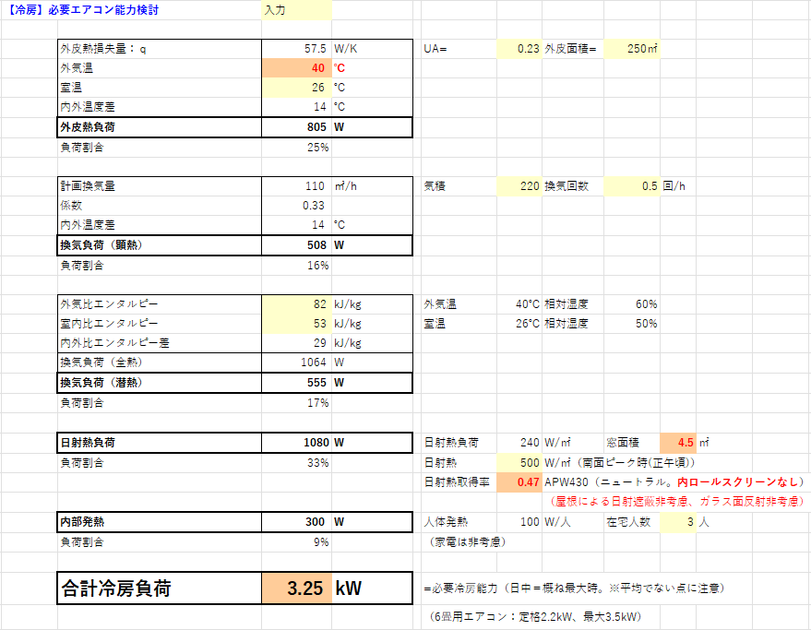Select the 日射熱 value cell 500
Viewport: 811px width, 630px height.
coord(519,462)
